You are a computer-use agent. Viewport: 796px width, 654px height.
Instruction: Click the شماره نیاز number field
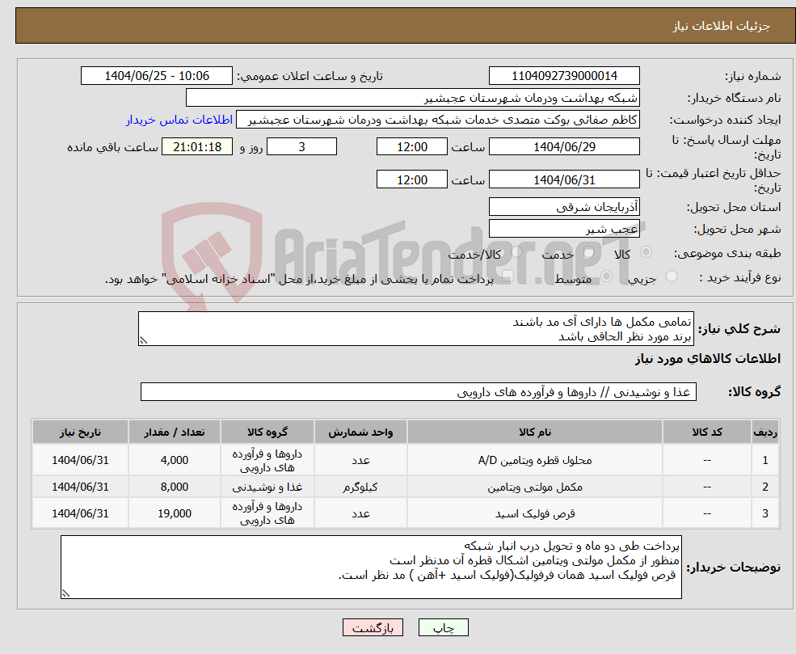(564, 76)
